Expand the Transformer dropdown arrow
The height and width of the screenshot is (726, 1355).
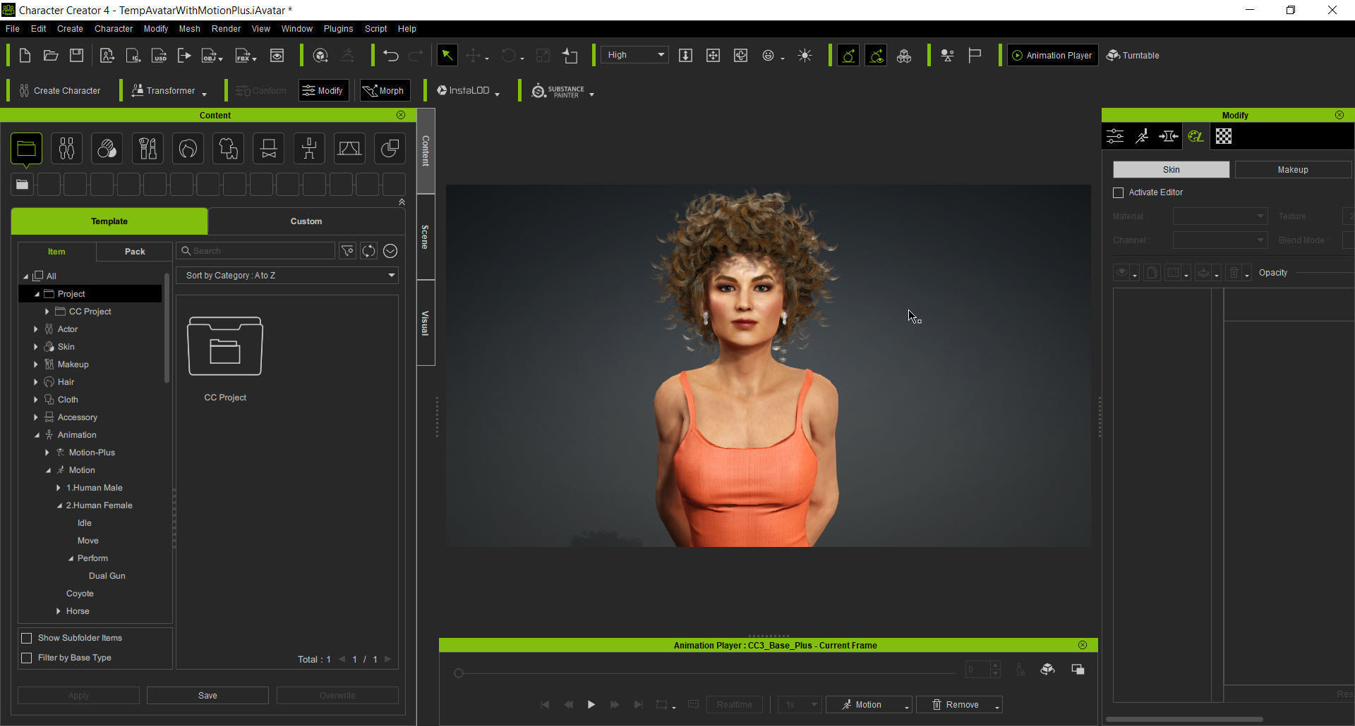(205, 94)
